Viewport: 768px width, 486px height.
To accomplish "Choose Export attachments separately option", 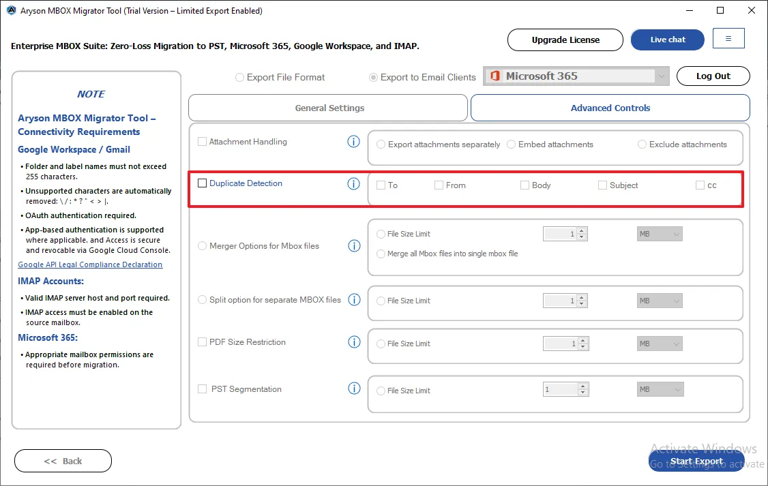I will [381, 145].
